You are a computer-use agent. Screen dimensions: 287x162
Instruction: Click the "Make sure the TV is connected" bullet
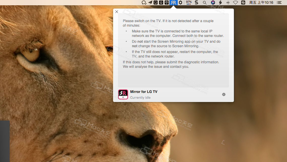[x=178, y=33]
